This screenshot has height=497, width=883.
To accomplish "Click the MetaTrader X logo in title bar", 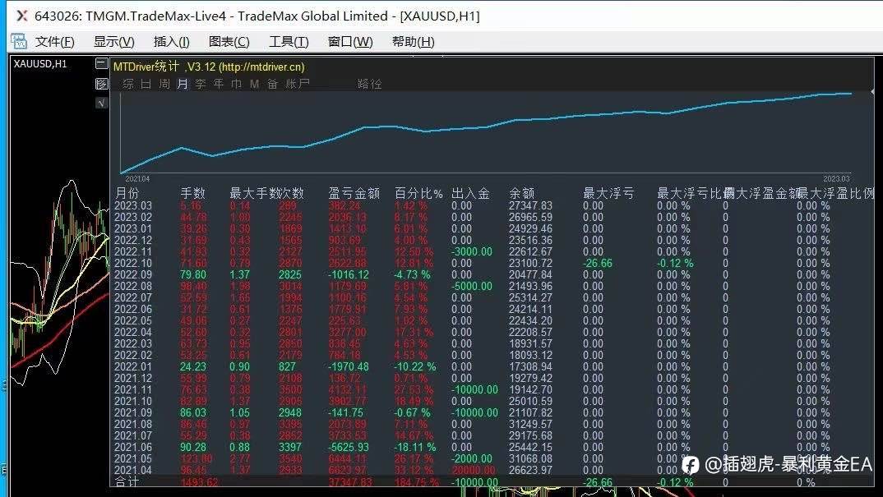I will (x=21, y=16).
